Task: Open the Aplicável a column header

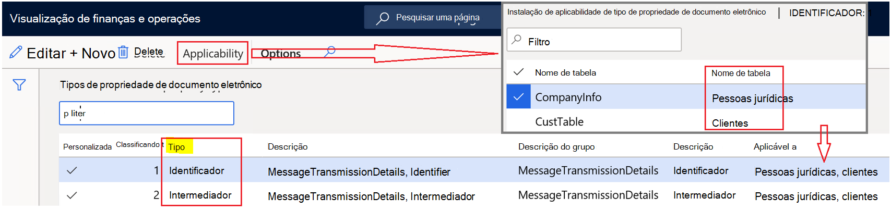Action: (x=775, y=147)
